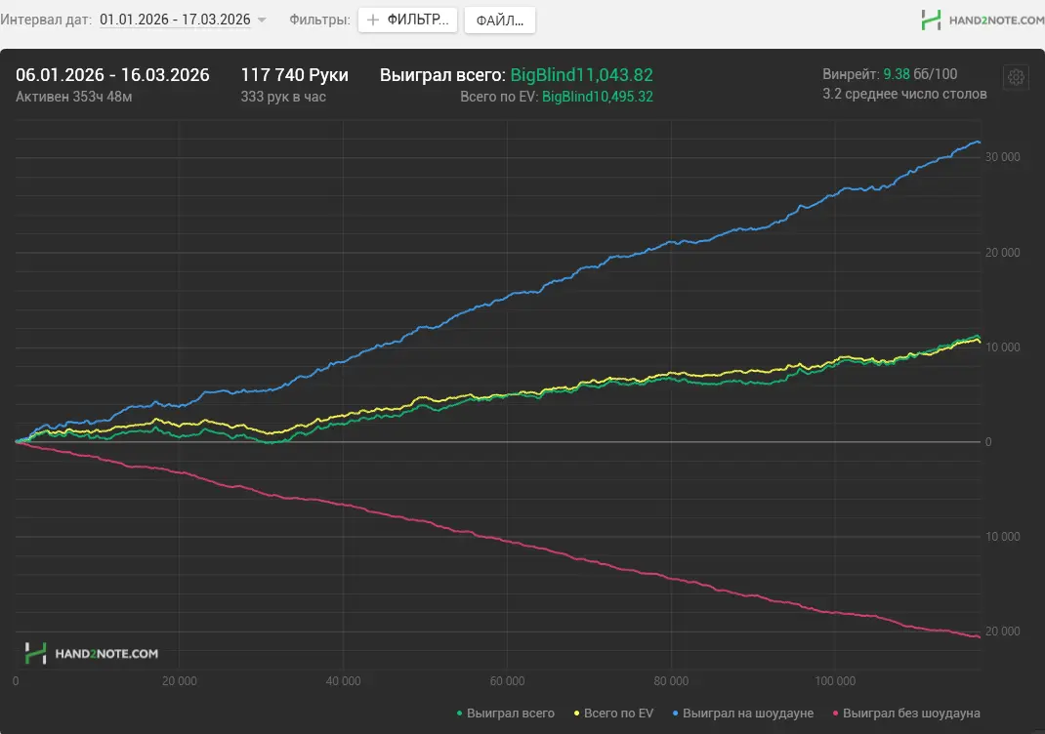Click the Выиграл всего BigBlind total value
The width and height of the screenshot is (1045, 734).
pos(581,75)
